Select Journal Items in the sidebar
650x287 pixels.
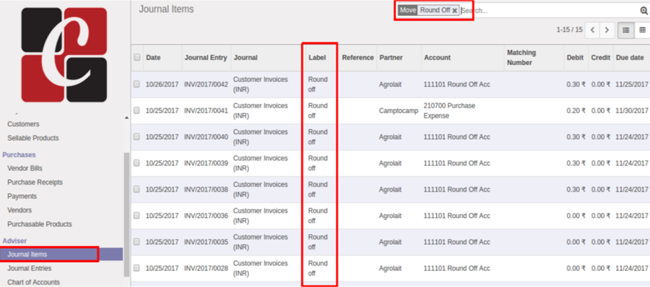tap(61, 254)
